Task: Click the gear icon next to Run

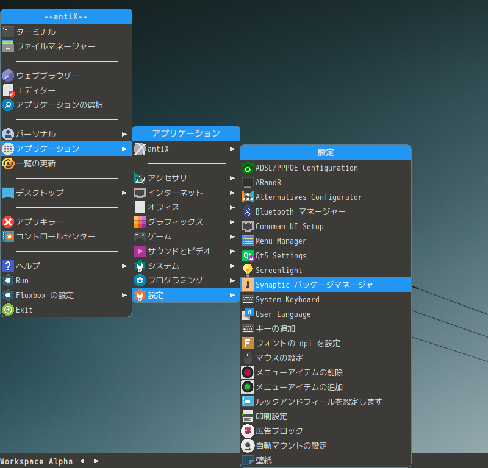Action: click(x=8, y=280)
